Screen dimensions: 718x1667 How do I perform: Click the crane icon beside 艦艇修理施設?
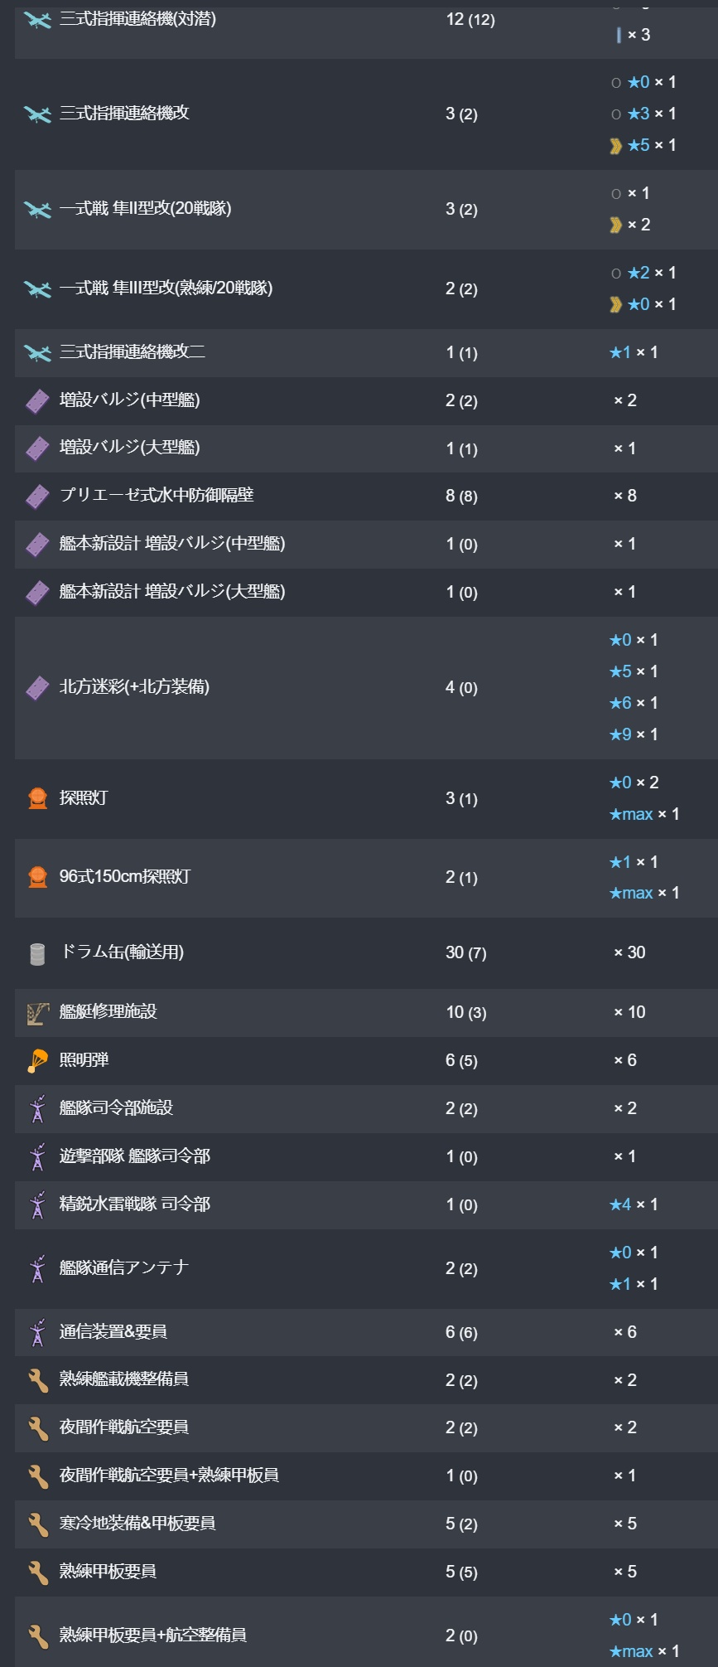(37, 1012)
